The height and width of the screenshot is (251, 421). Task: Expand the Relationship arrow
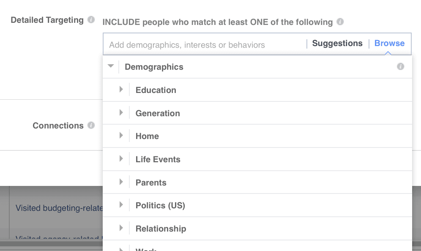click(121, 228)
